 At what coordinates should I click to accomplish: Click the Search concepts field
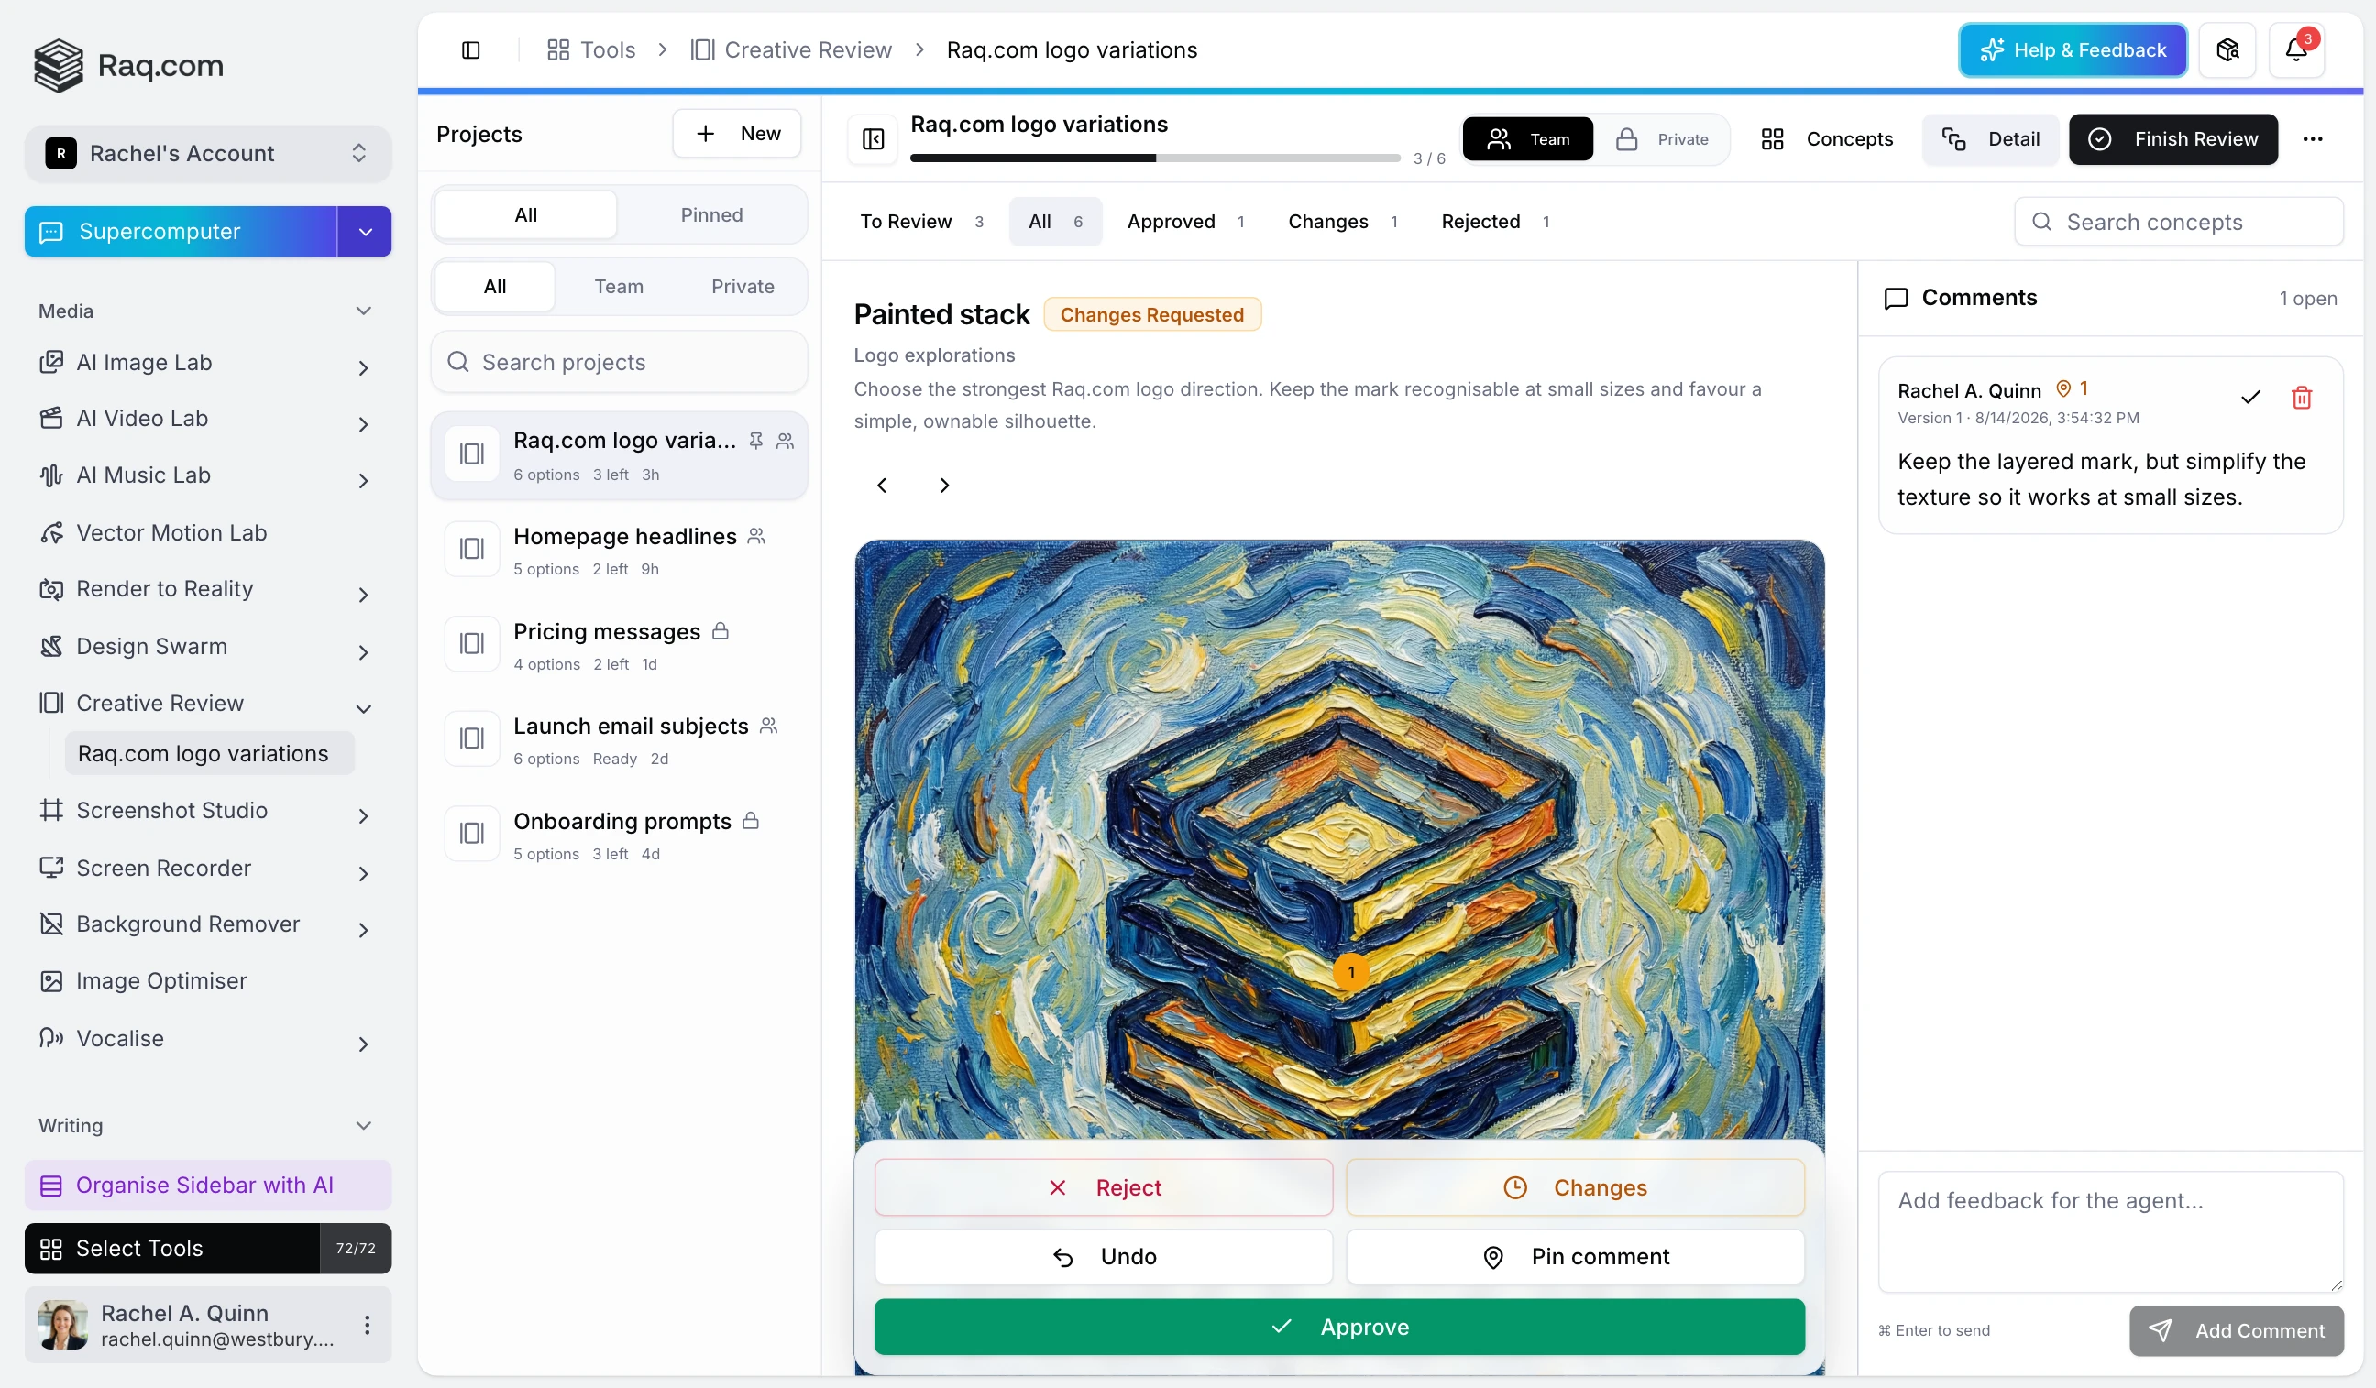click(2178, 223)
